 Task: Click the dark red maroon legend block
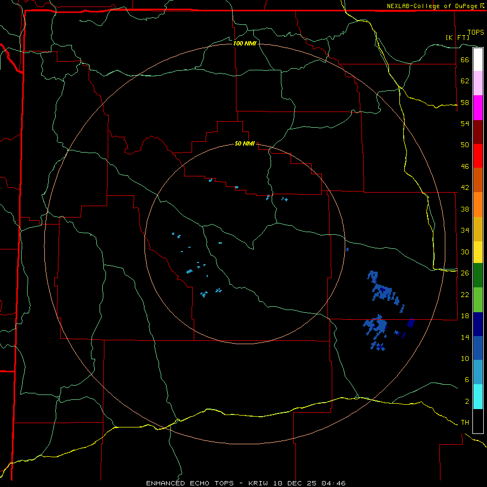[x=478, y=132]
